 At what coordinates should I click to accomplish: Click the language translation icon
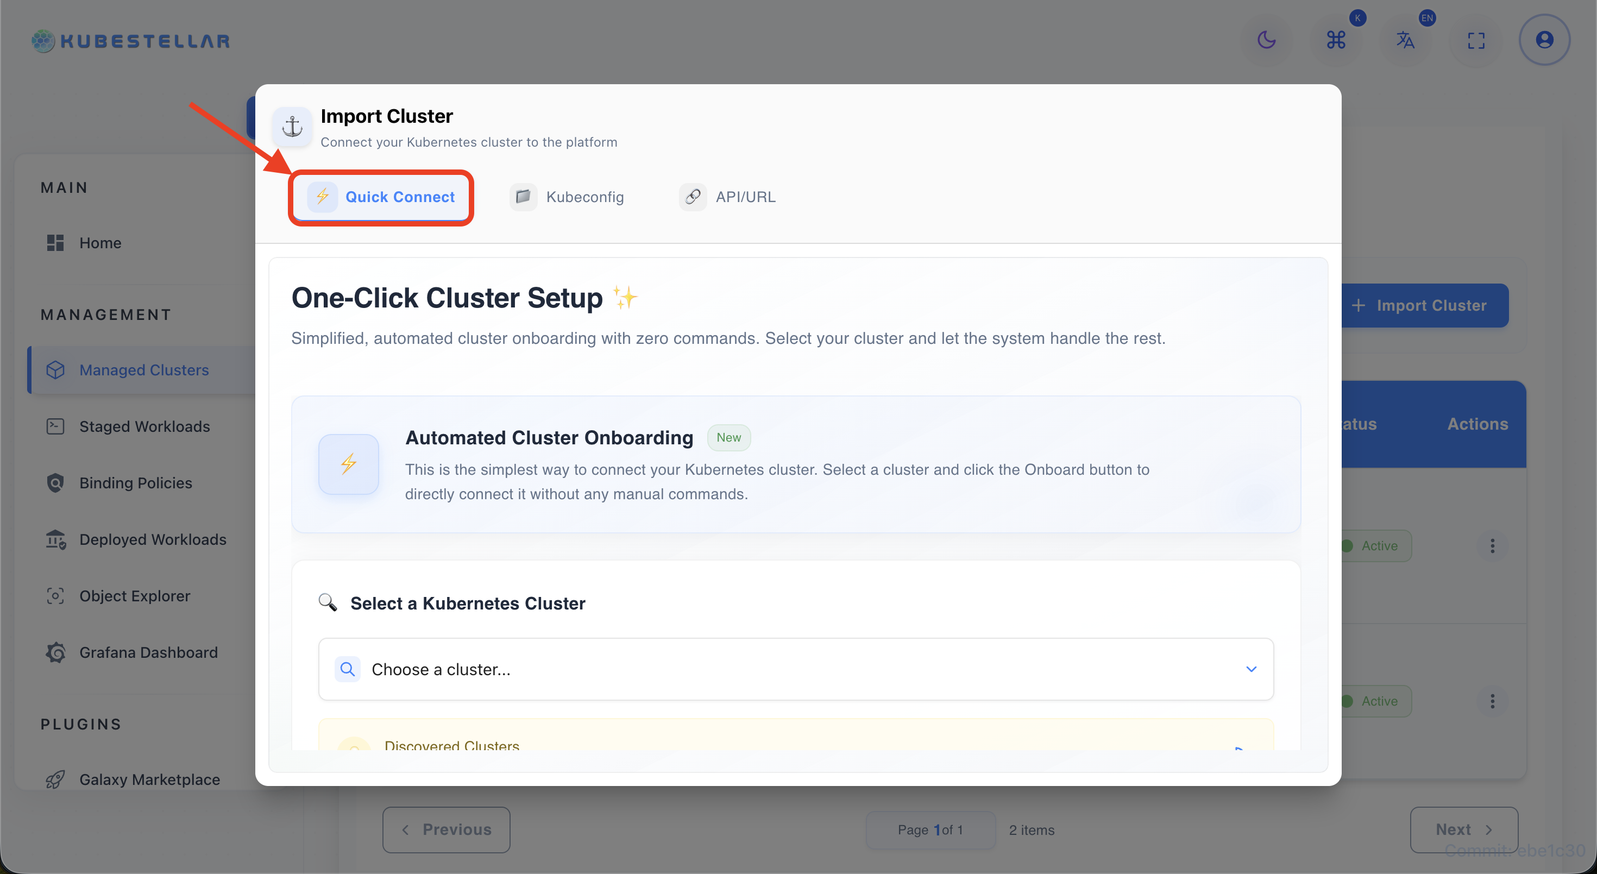coord(1406,40)
